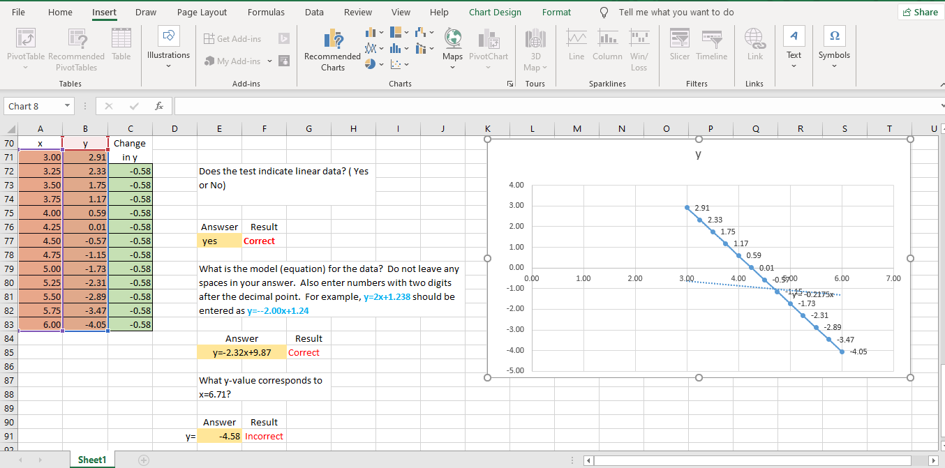Viewport: 945px width, 468px height.
Task: Click the Share button
Action: pos(919,12)
